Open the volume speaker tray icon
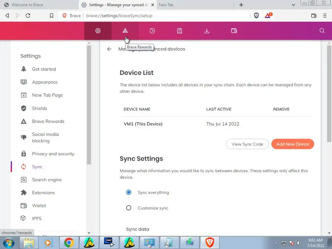Screen dimensions: 332x249 pos(299,243)
